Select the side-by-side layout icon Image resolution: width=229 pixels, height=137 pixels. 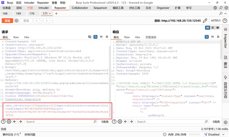208,28
